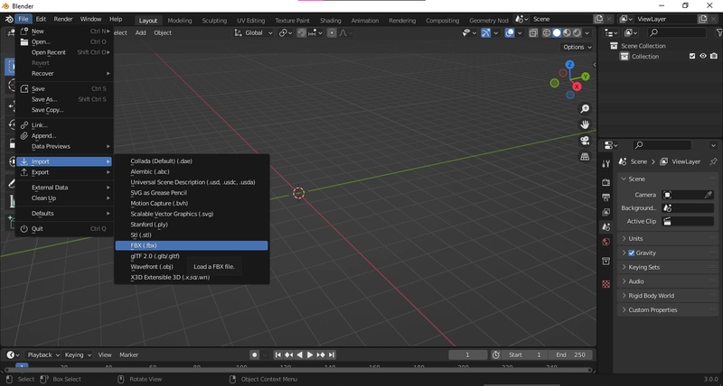The image size is (723, 386).
Task: Expand the Keying Sets panel
Action: pos(667,267)
